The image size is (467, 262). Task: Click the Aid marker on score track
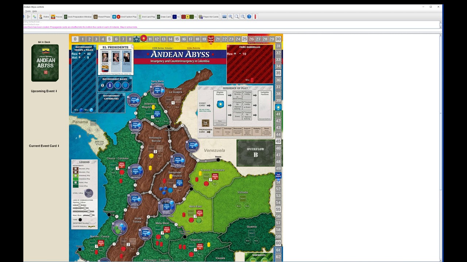pos(136,39)
